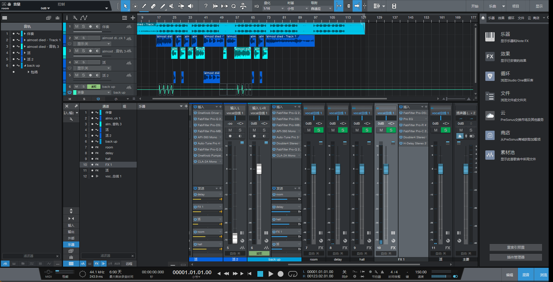The width and height of the screenshot is (553, 282).
Task: Open FabFilter Pro-DS insert on FX 1 channel
Action: click(413, 113)
